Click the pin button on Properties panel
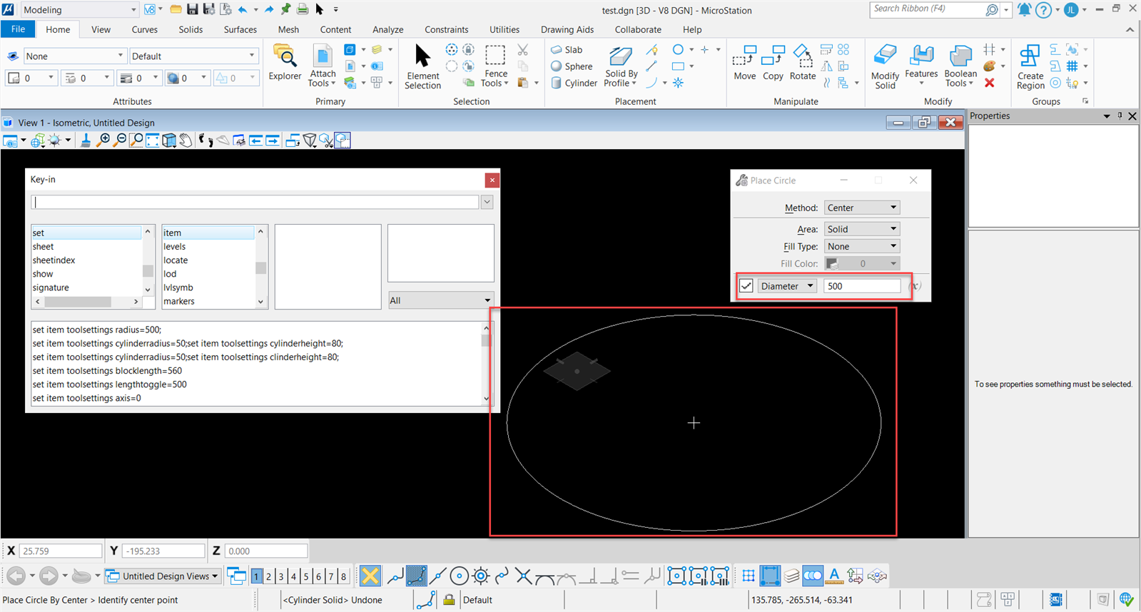 1120,116
